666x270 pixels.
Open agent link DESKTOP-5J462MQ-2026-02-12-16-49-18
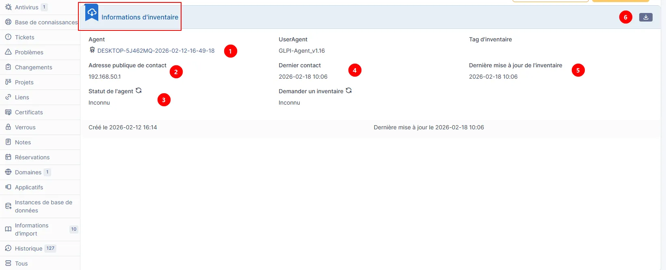tap(156, 51)
